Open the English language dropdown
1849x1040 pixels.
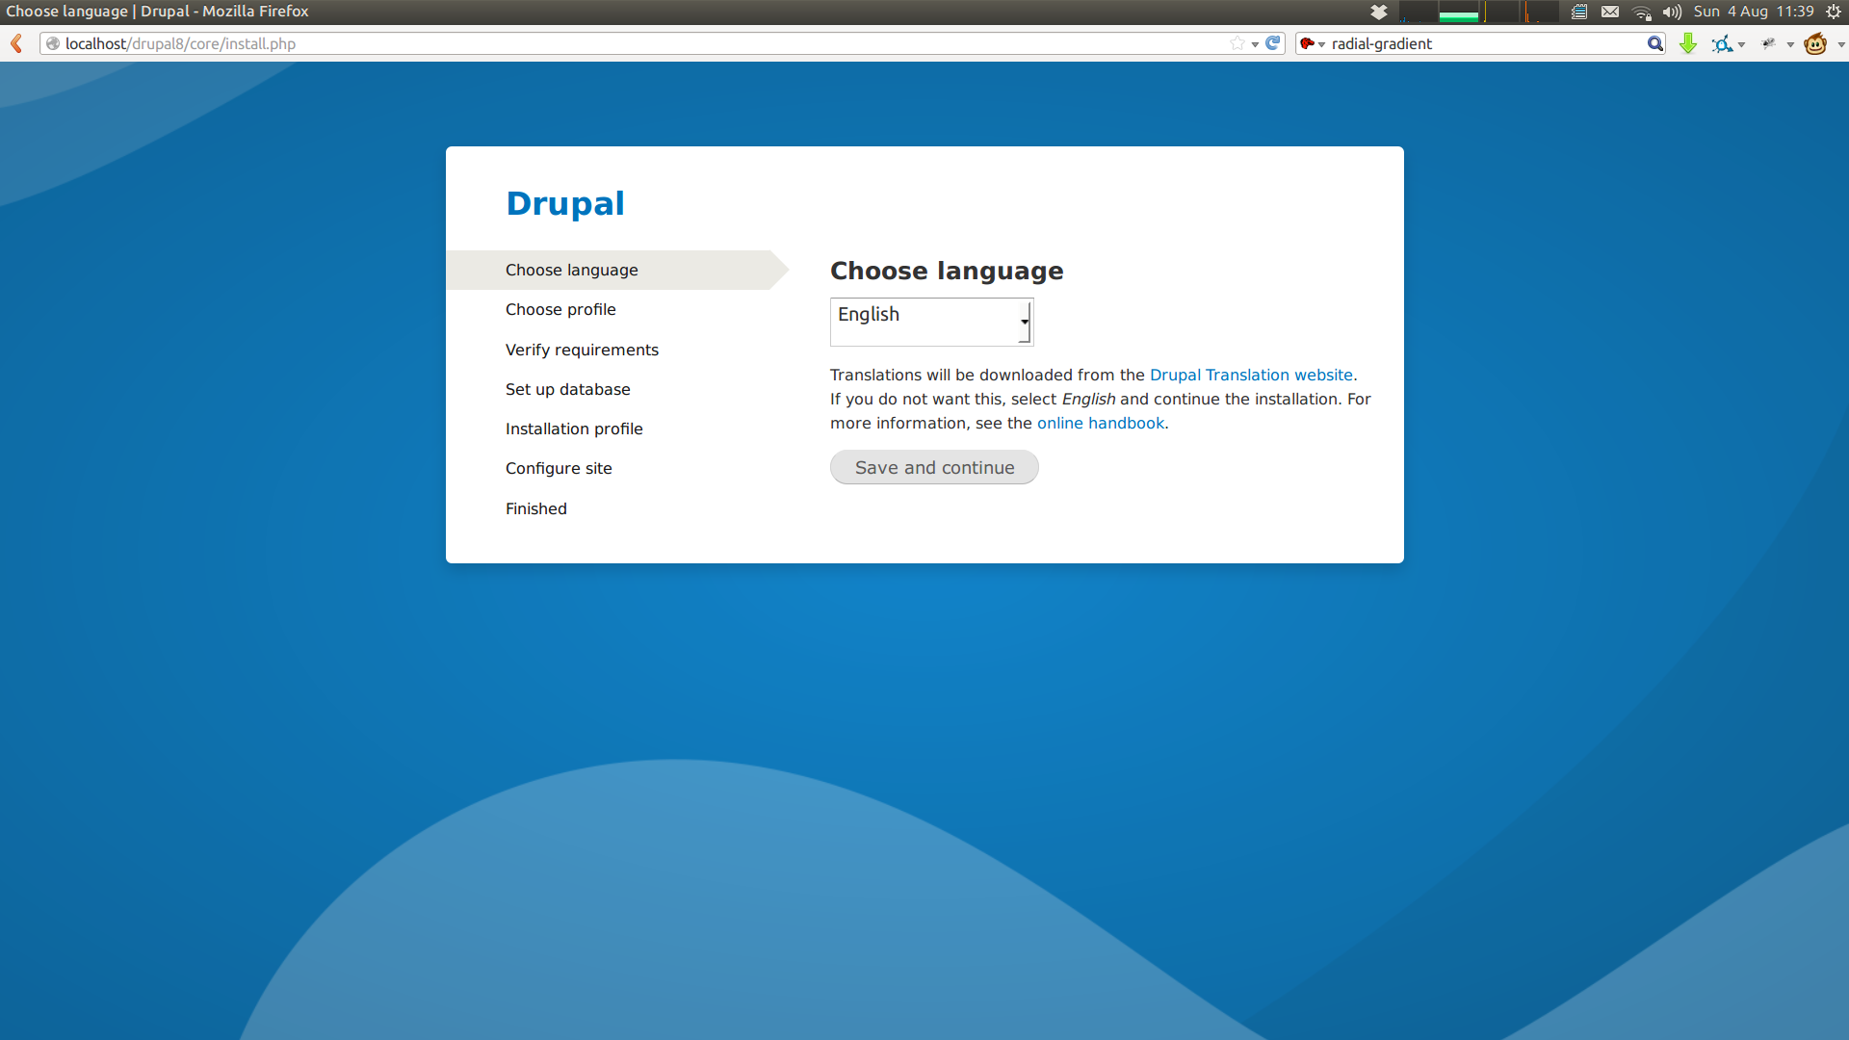931,322
